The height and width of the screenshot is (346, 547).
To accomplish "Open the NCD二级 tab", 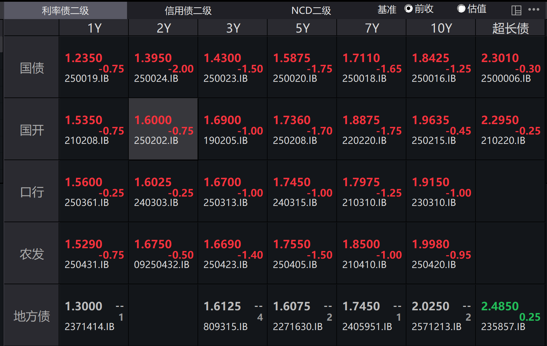I will (311, 11).
